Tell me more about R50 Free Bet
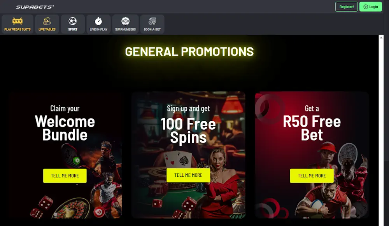 click(312, 176)
